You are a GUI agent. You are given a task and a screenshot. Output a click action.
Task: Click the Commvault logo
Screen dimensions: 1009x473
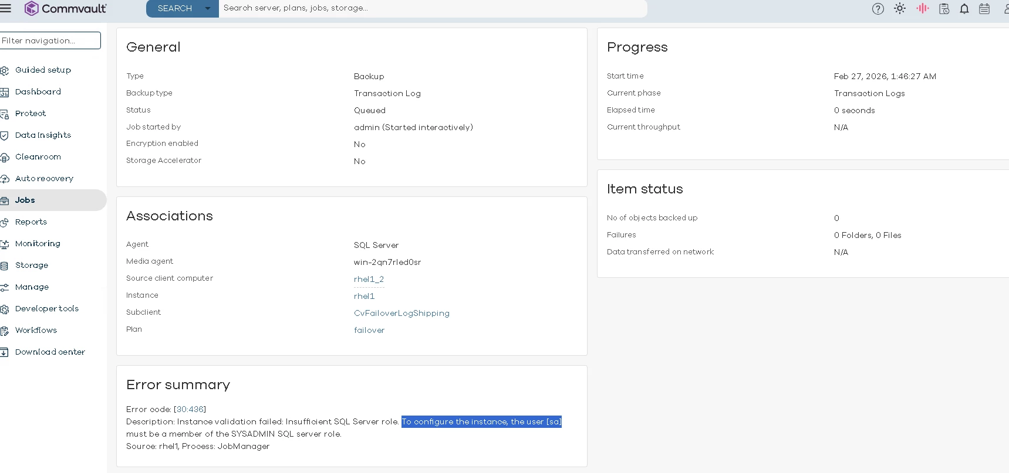point(65,9)
